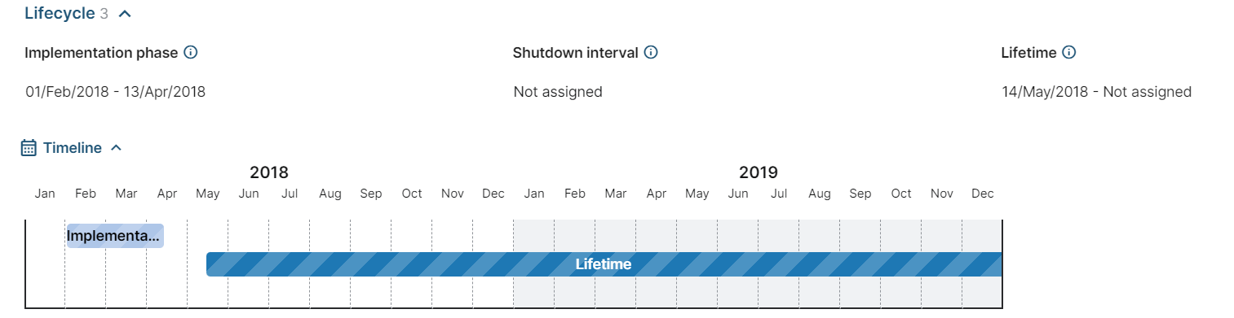Select the Timeline heading text
The width and height of the screenshot is (1234, 318).
[x=73, y=148]
